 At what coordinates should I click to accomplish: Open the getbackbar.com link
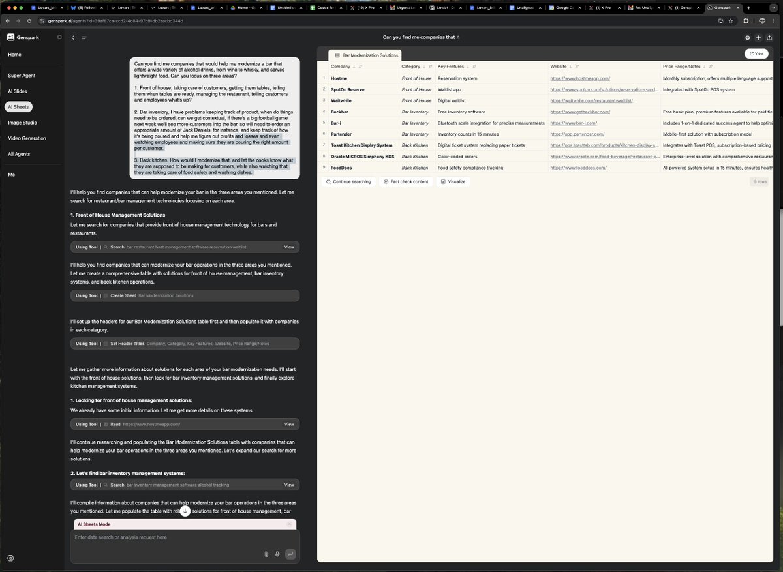pos(580,112)
